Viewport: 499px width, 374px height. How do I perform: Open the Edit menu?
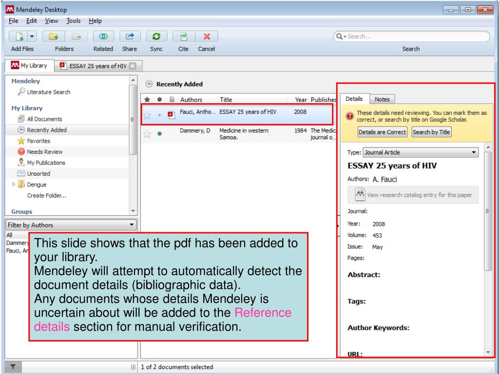32,21
